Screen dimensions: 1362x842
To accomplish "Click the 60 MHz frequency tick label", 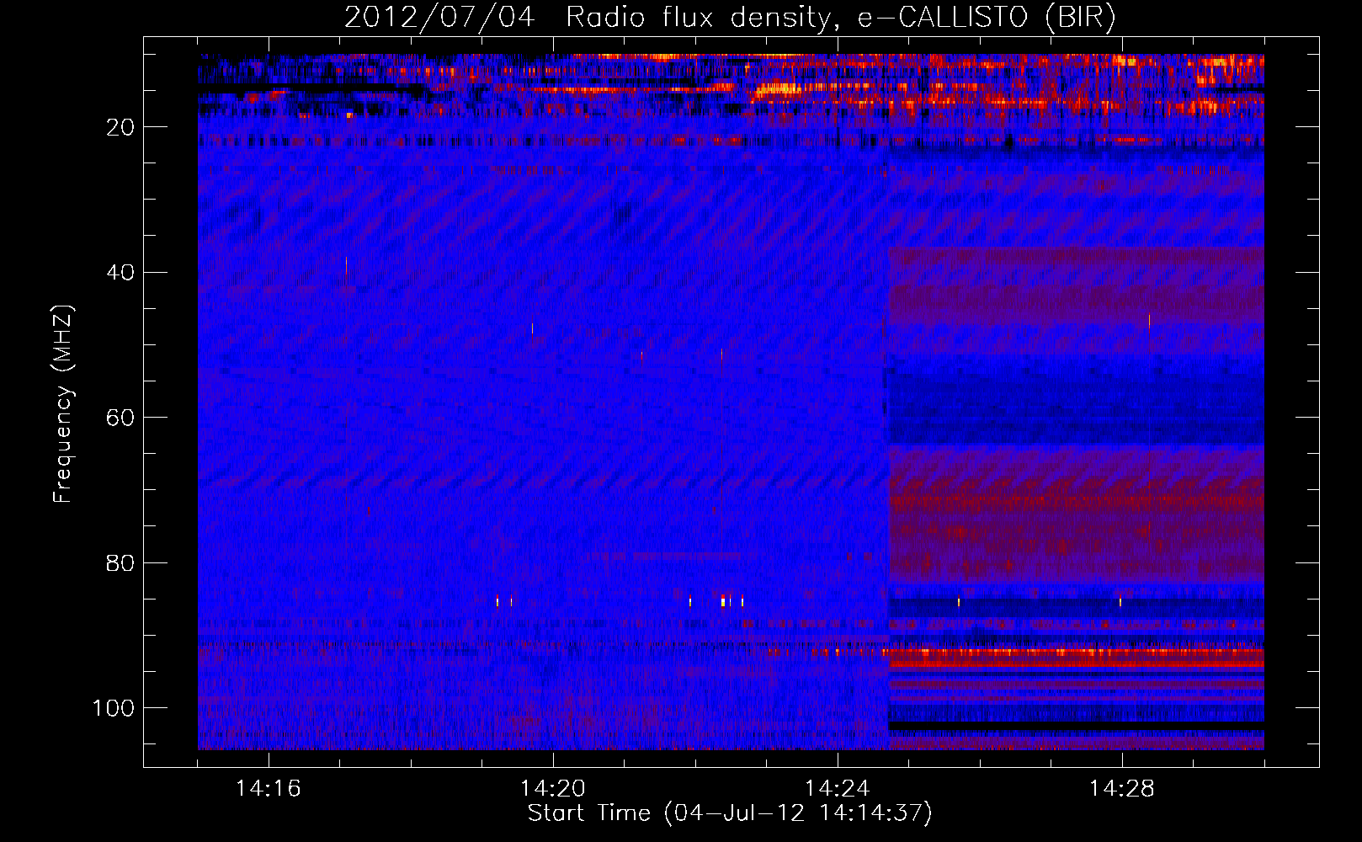I will pyautogui.click(x=120, y=418).
